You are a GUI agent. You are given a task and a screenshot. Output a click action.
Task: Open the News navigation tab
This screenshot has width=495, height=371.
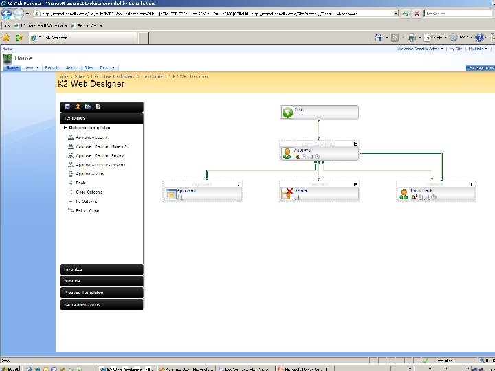tap(31, 67)
